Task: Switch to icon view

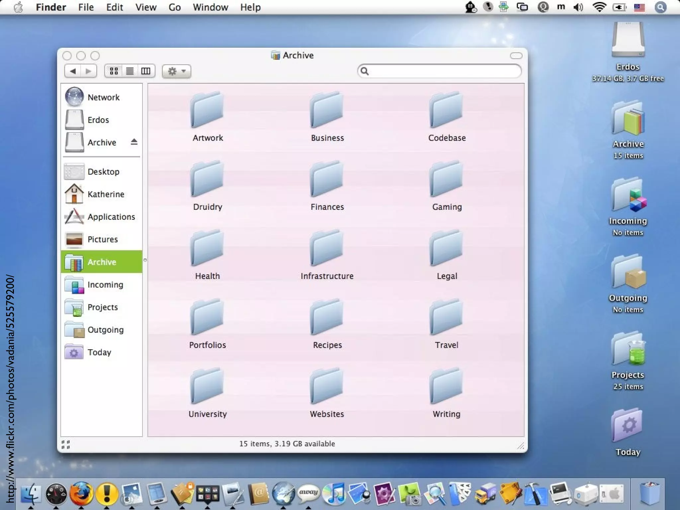Action: 114,71
